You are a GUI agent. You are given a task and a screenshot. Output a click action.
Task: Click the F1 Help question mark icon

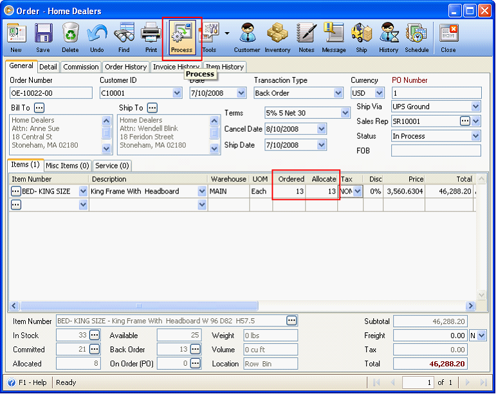[x=12, y=382]
